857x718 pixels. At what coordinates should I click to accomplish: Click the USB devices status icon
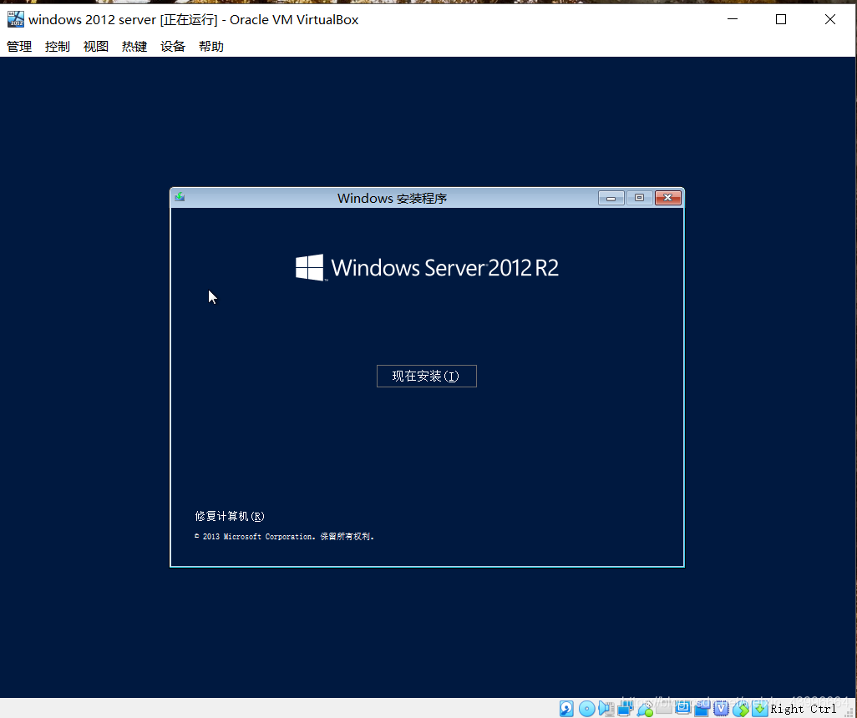[x=645, y=709]
